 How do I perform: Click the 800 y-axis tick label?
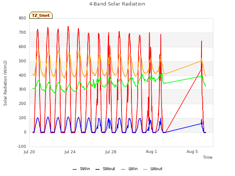point(22,18)
